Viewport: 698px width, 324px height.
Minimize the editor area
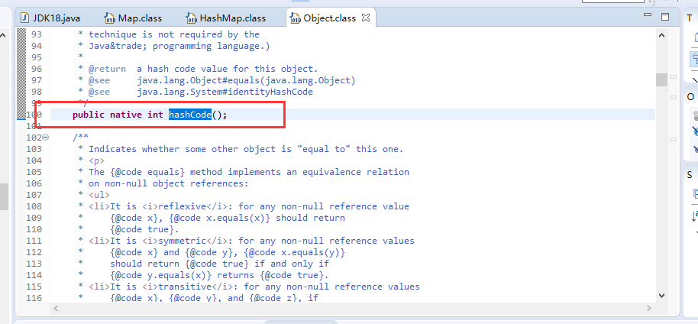648,15
